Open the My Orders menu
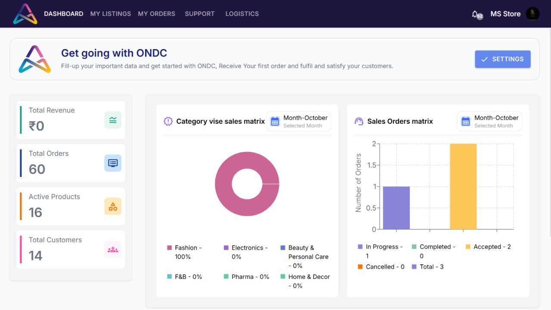The width and height of the screenshot is (551, 310). 157,14
